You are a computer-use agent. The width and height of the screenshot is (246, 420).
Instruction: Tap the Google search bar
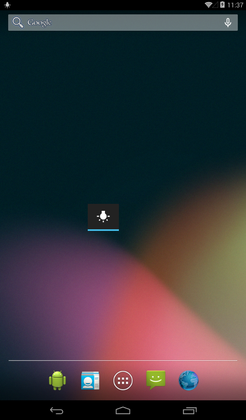(x=123, y=23)
